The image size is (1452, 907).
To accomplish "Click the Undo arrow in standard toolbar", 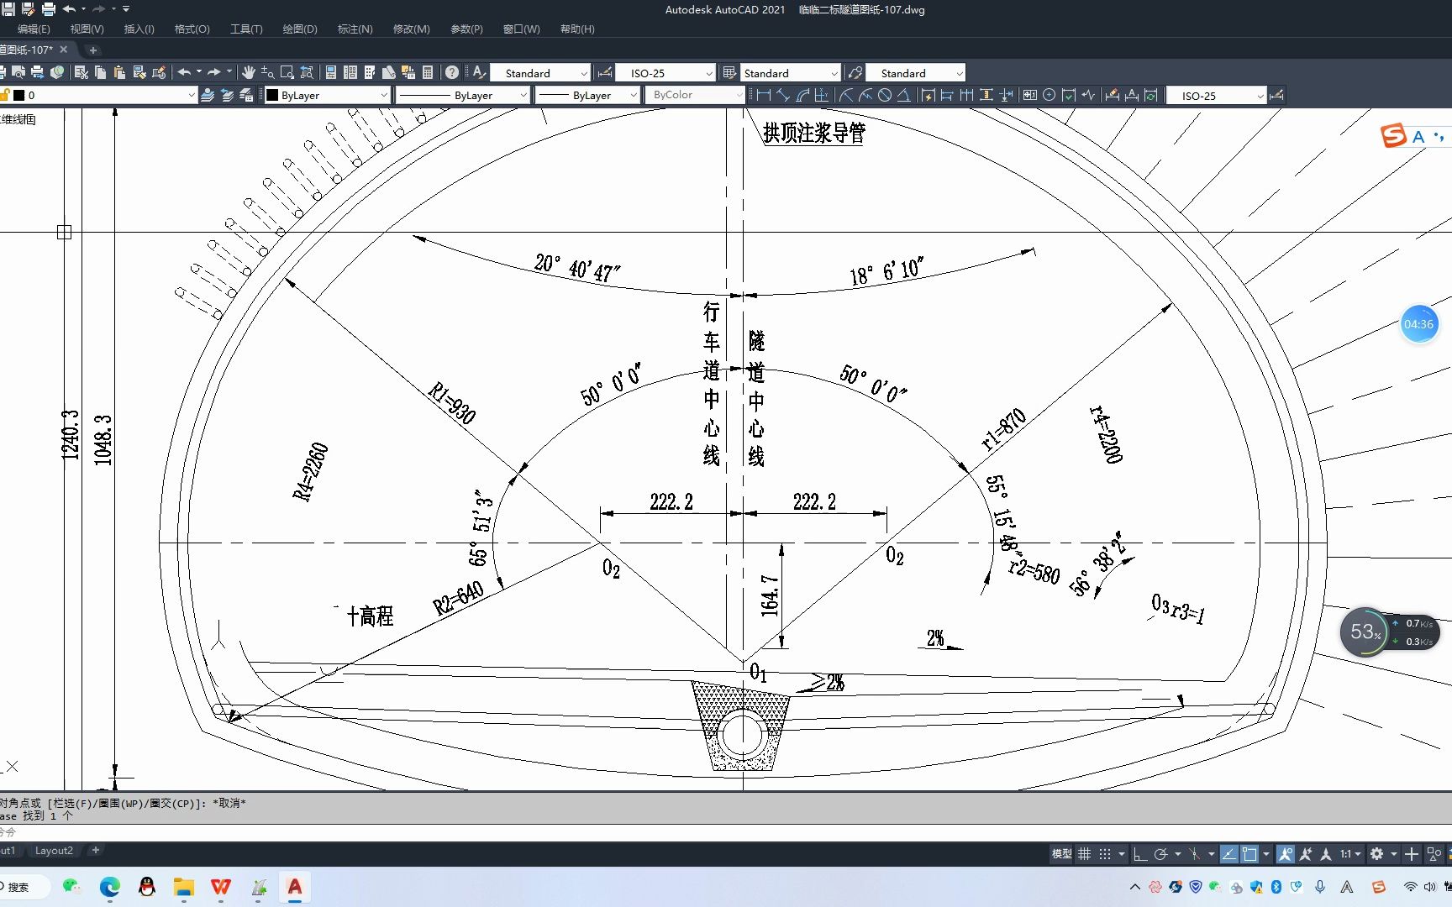I will click(x=184, y=72).
